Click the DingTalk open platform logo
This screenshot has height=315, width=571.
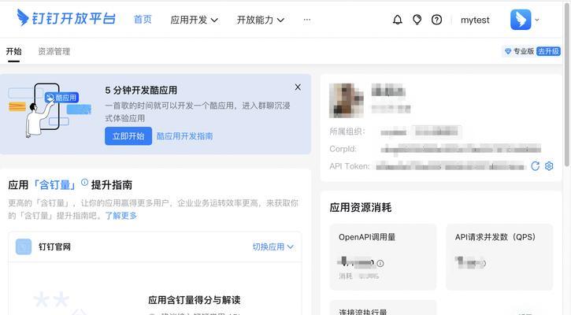(x=66, y=18)
